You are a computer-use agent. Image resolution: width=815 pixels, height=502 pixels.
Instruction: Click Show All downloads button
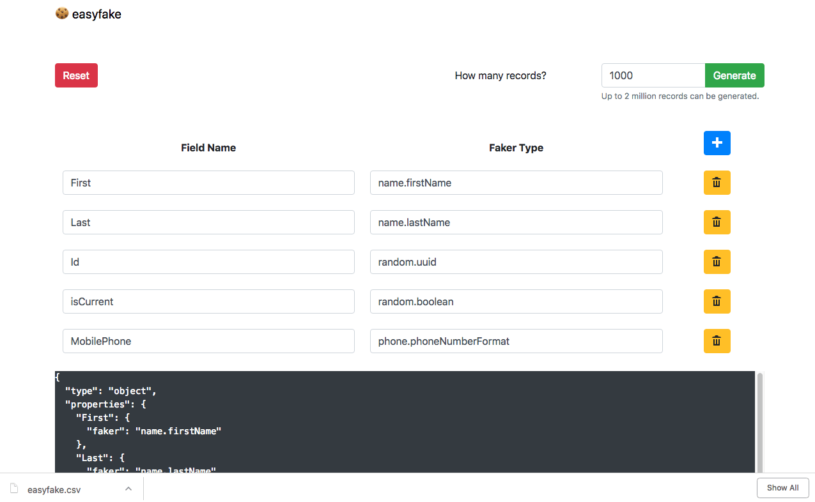(782, 488)
